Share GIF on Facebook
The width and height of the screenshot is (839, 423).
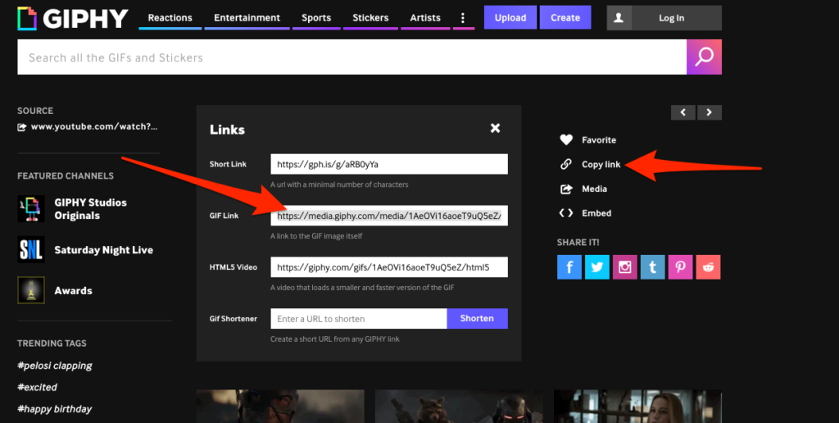pyautogui.click(x=569, y=266)
